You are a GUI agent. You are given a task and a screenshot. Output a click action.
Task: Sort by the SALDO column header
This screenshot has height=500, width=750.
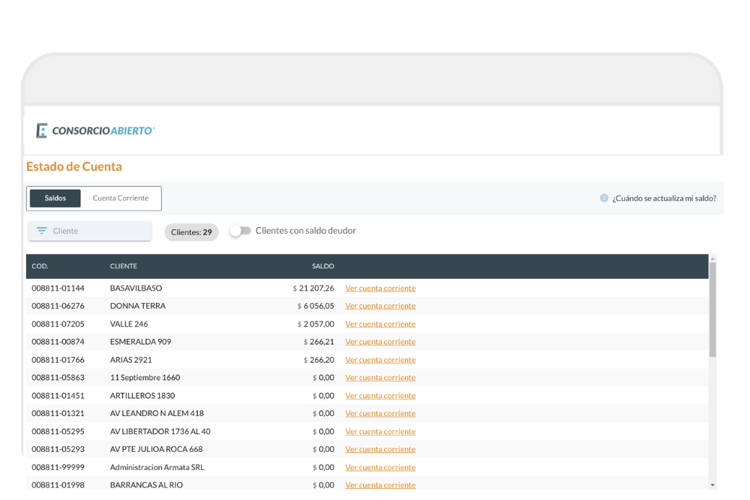point(322,266)
